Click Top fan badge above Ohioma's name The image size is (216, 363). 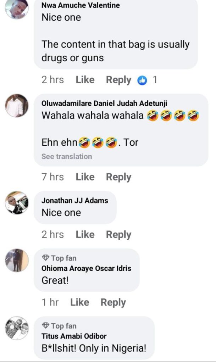coord(59,258)
